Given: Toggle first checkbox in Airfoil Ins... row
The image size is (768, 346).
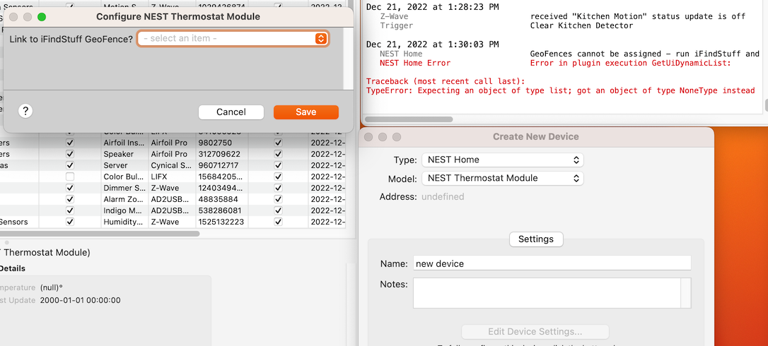Looking at the screenshot, I should (x=69, y=143).
